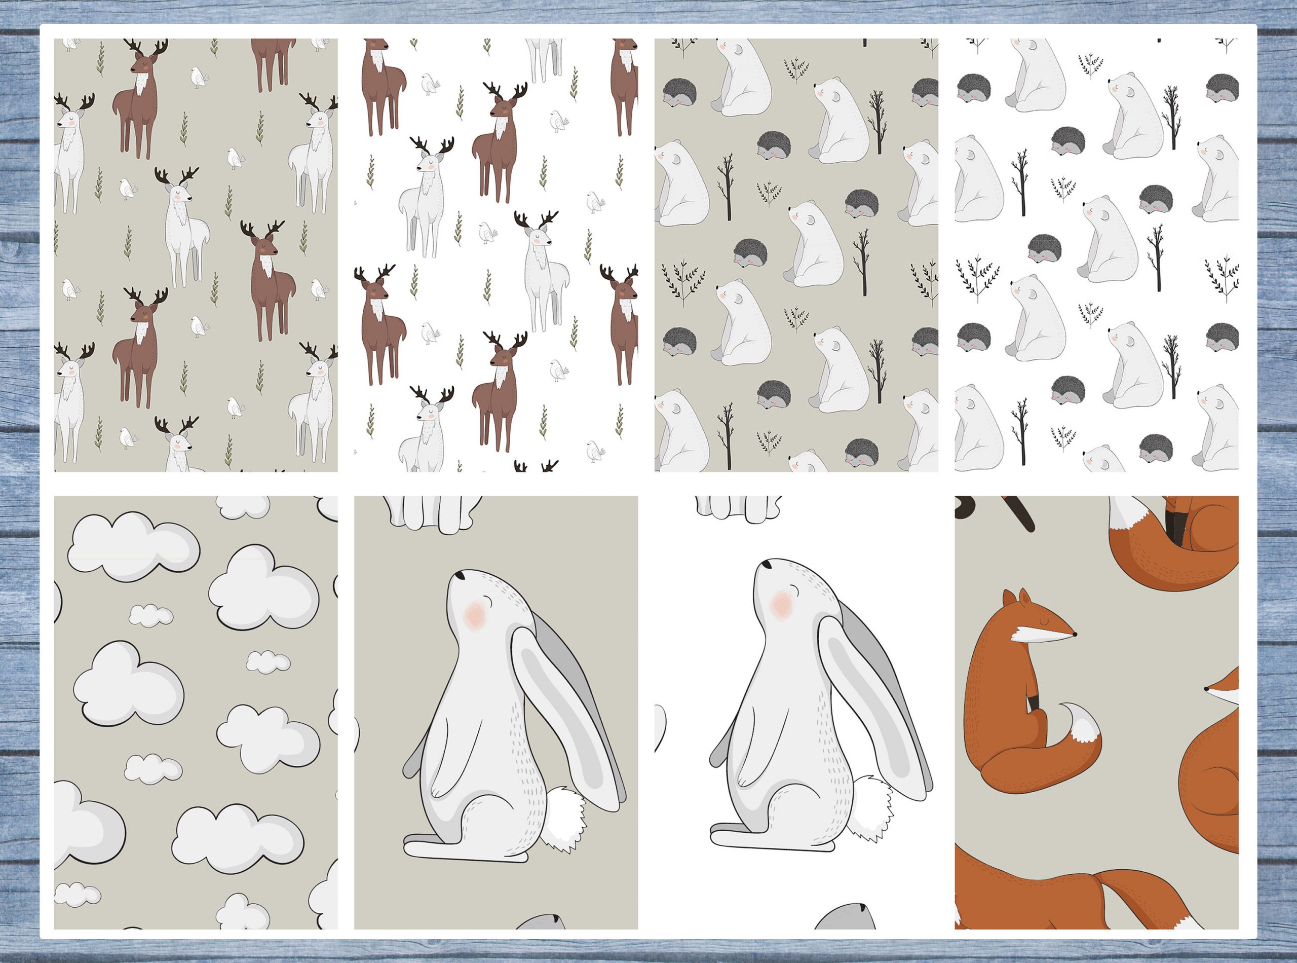The image size is (1297, 963).
Task: Select the rabbit pattern on beige background
Action: click(496, 712)
